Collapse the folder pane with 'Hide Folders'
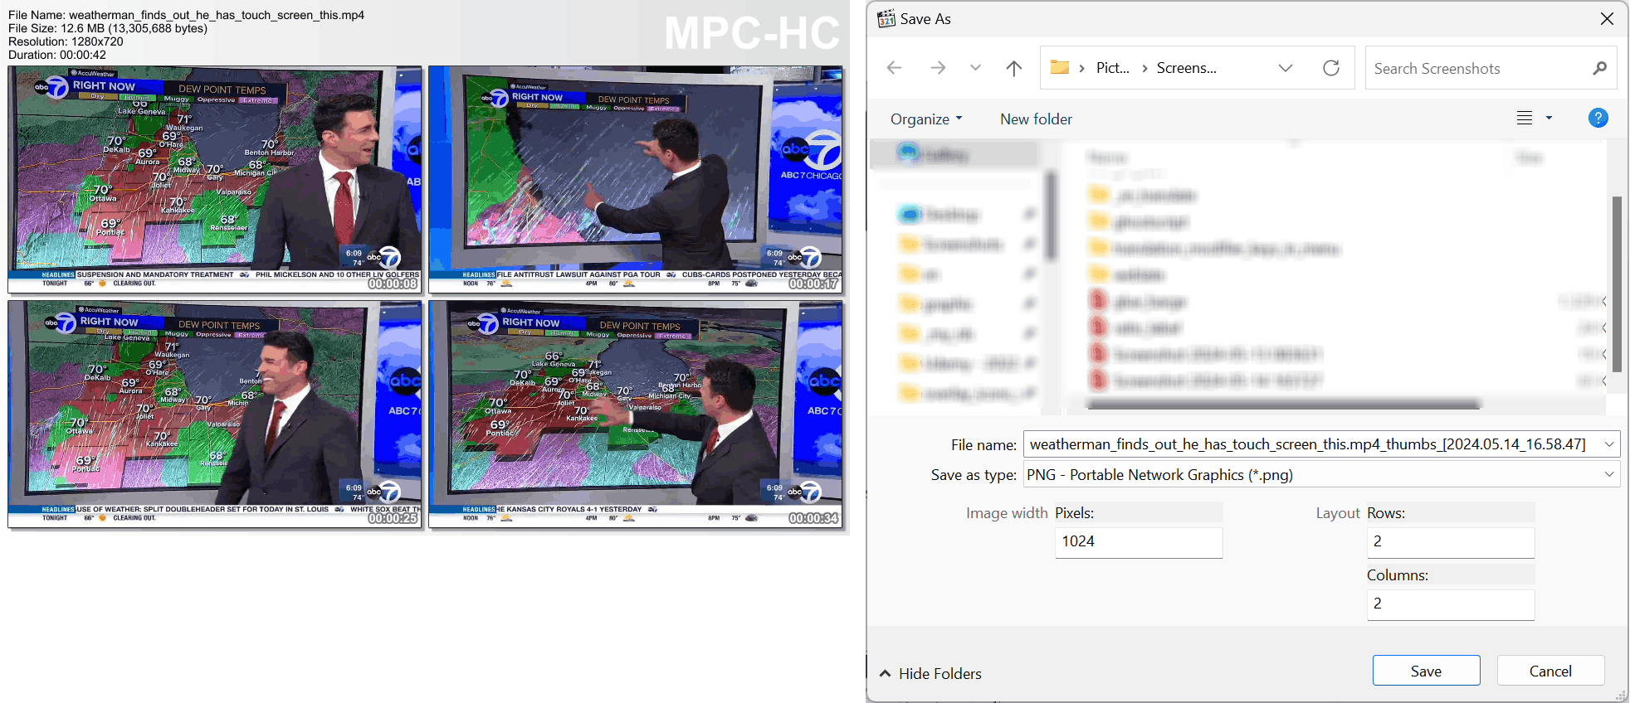The width and height of the screenshot is (1630, 703). [x=930, y=674]
